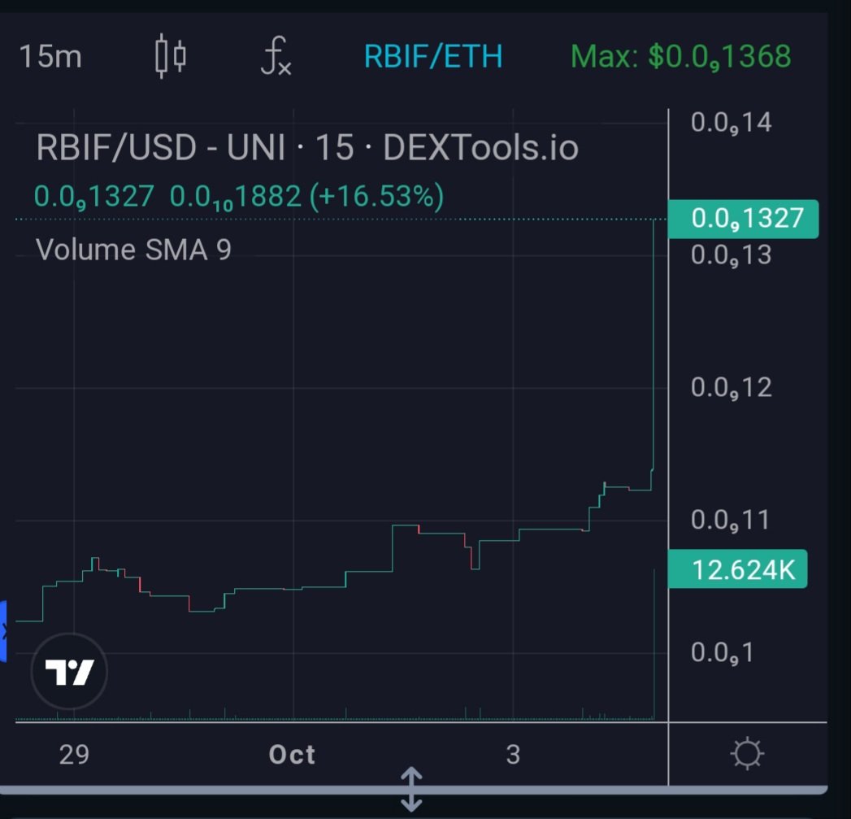The height and width of the screenshot is (819, 851).
Task: Open chart settings gear icon
Action: (x=747, y=753)
